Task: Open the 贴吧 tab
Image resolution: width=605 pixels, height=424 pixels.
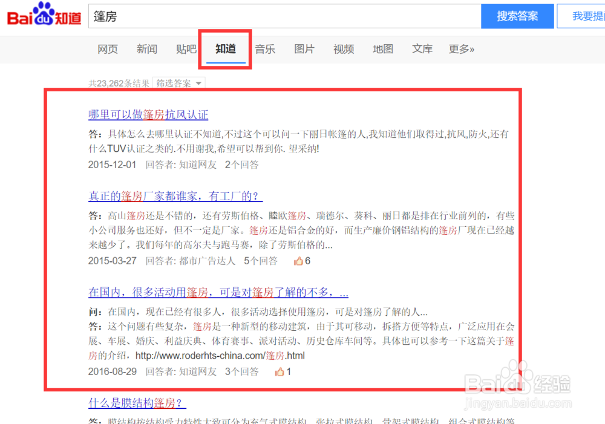Action: (x=186, y=49)
